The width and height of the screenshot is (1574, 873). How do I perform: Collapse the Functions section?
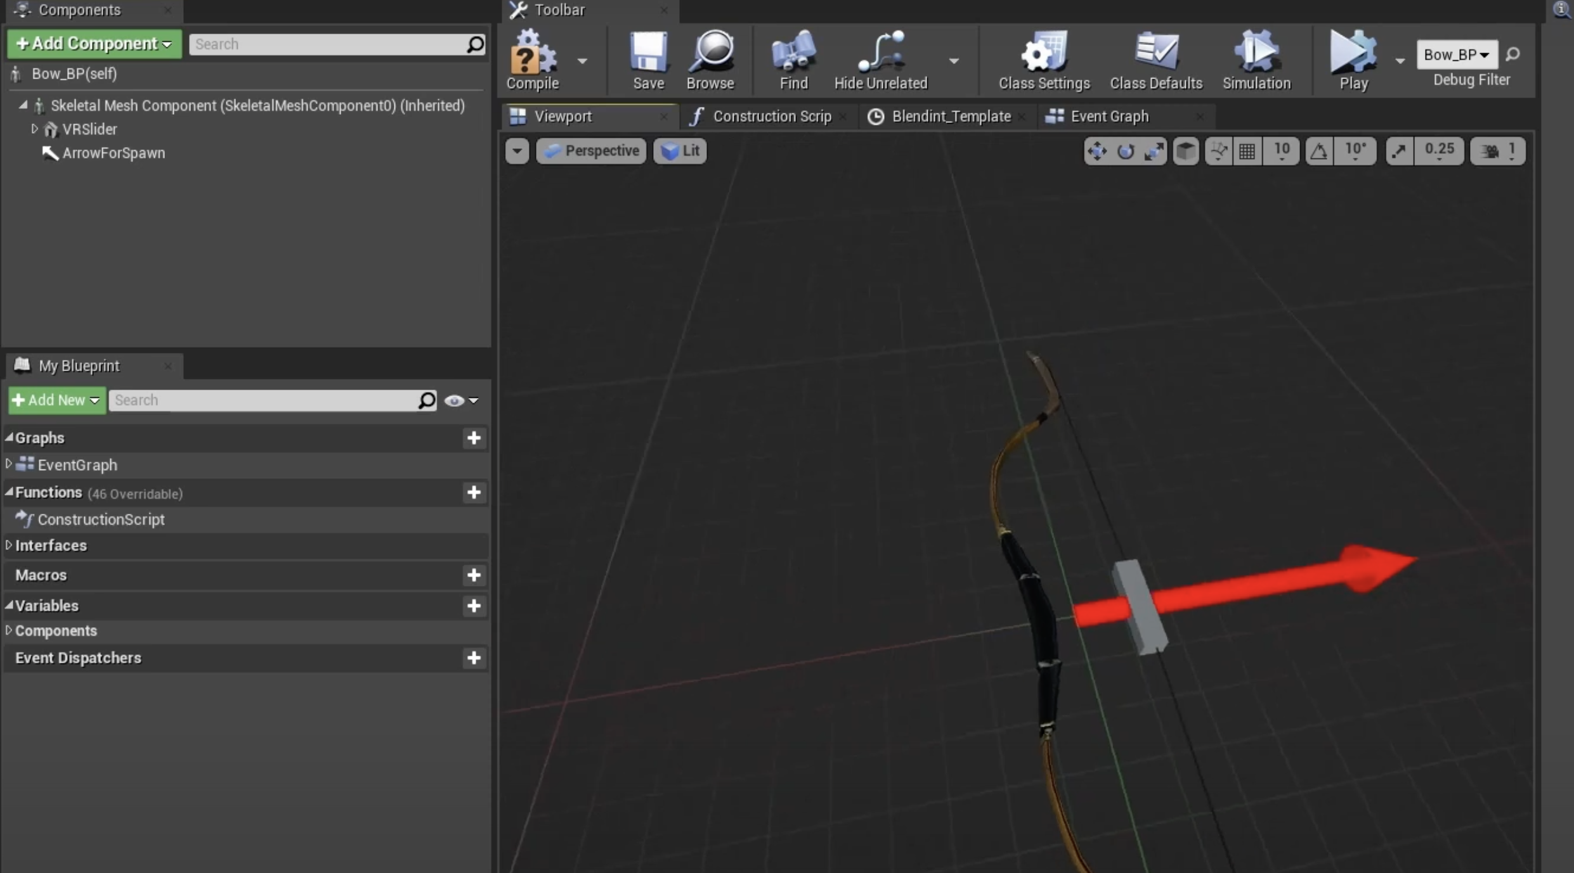9,492
